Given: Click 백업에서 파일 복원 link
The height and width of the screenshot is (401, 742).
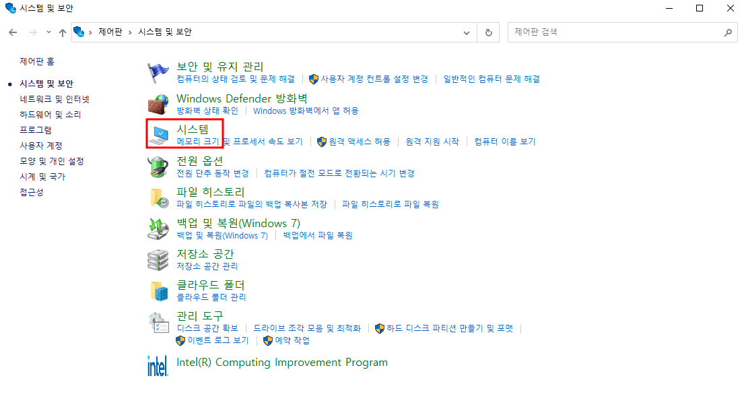Looking at the screenshot, I should click(x=318, y=235).
